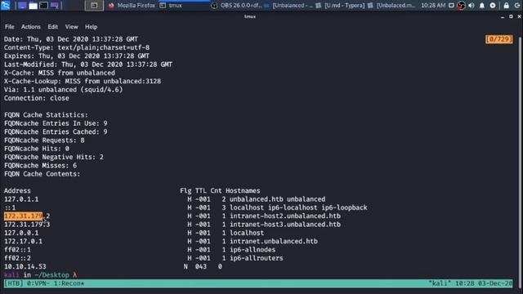Open the red circular tray applet icon
Image resolution: width=523 pixels, height=294 pixels.
(461, 6)
